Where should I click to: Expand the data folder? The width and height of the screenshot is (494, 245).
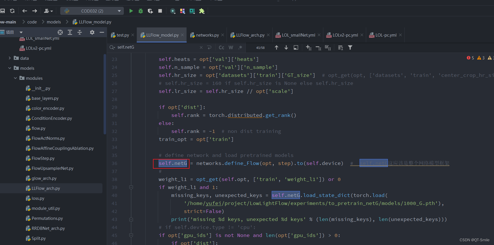[10, 58]
